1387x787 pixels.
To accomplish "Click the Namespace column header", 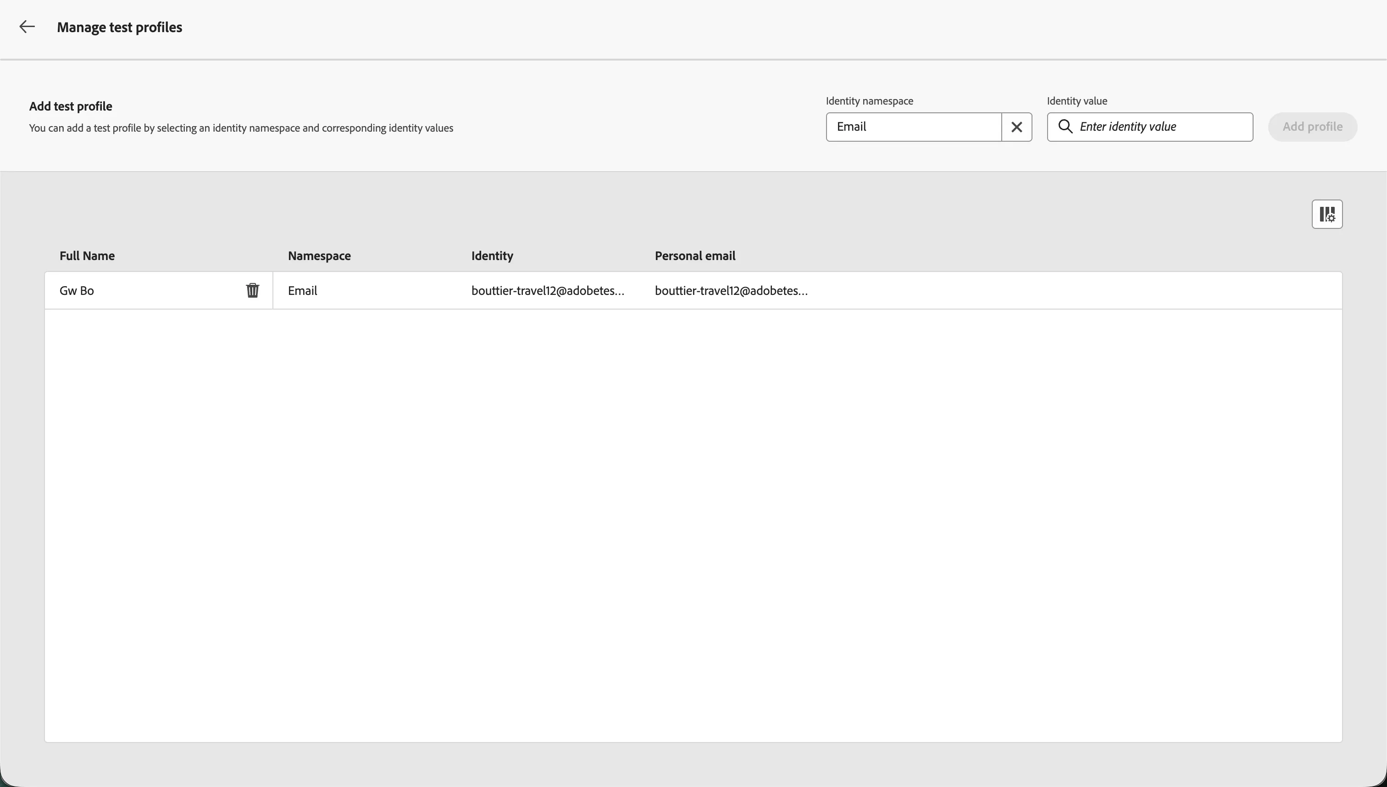I will (x=319, y=255).
